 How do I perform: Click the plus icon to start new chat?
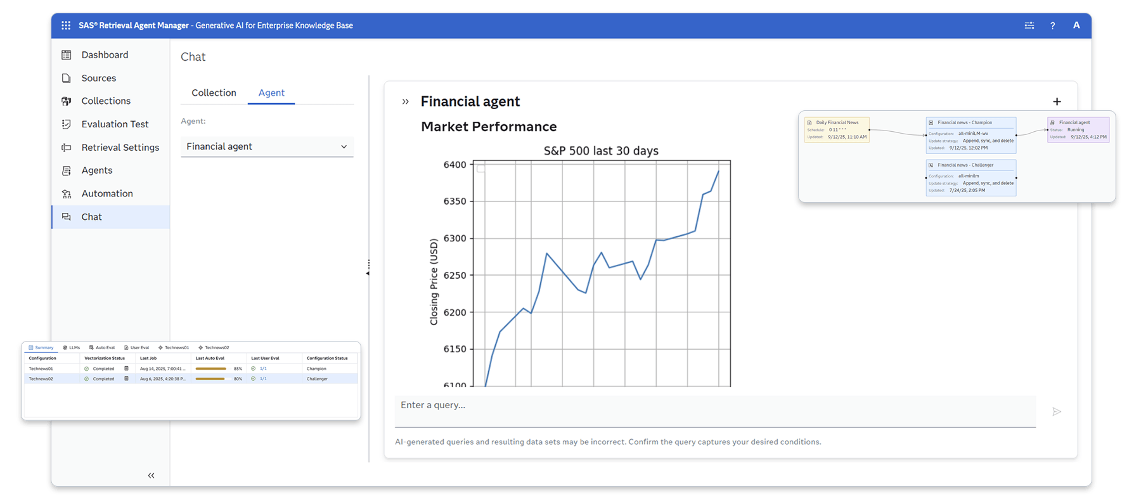tap(1057, 101)
